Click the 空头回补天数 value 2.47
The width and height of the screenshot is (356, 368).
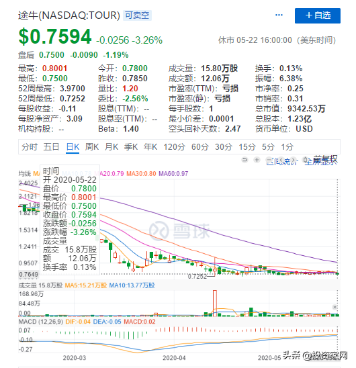click(232, 129)
